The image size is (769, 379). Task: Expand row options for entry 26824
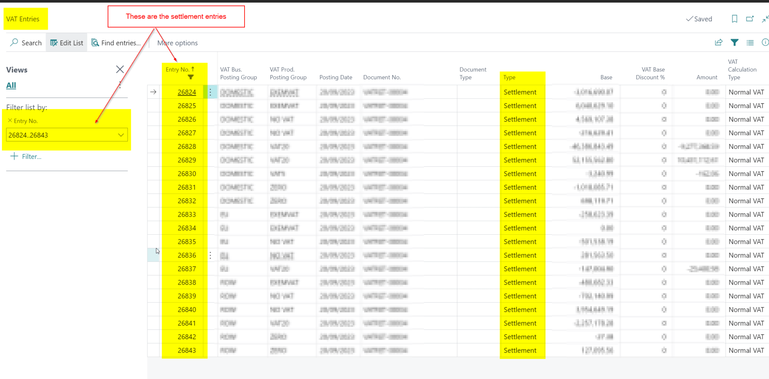point(210,92)
